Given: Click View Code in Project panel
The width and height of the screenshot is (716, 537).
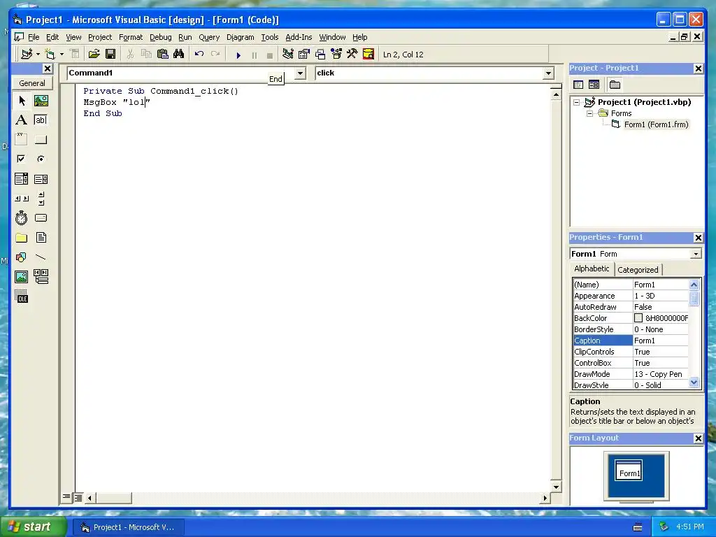Looking at the screenshot, I should coord(578,85).
